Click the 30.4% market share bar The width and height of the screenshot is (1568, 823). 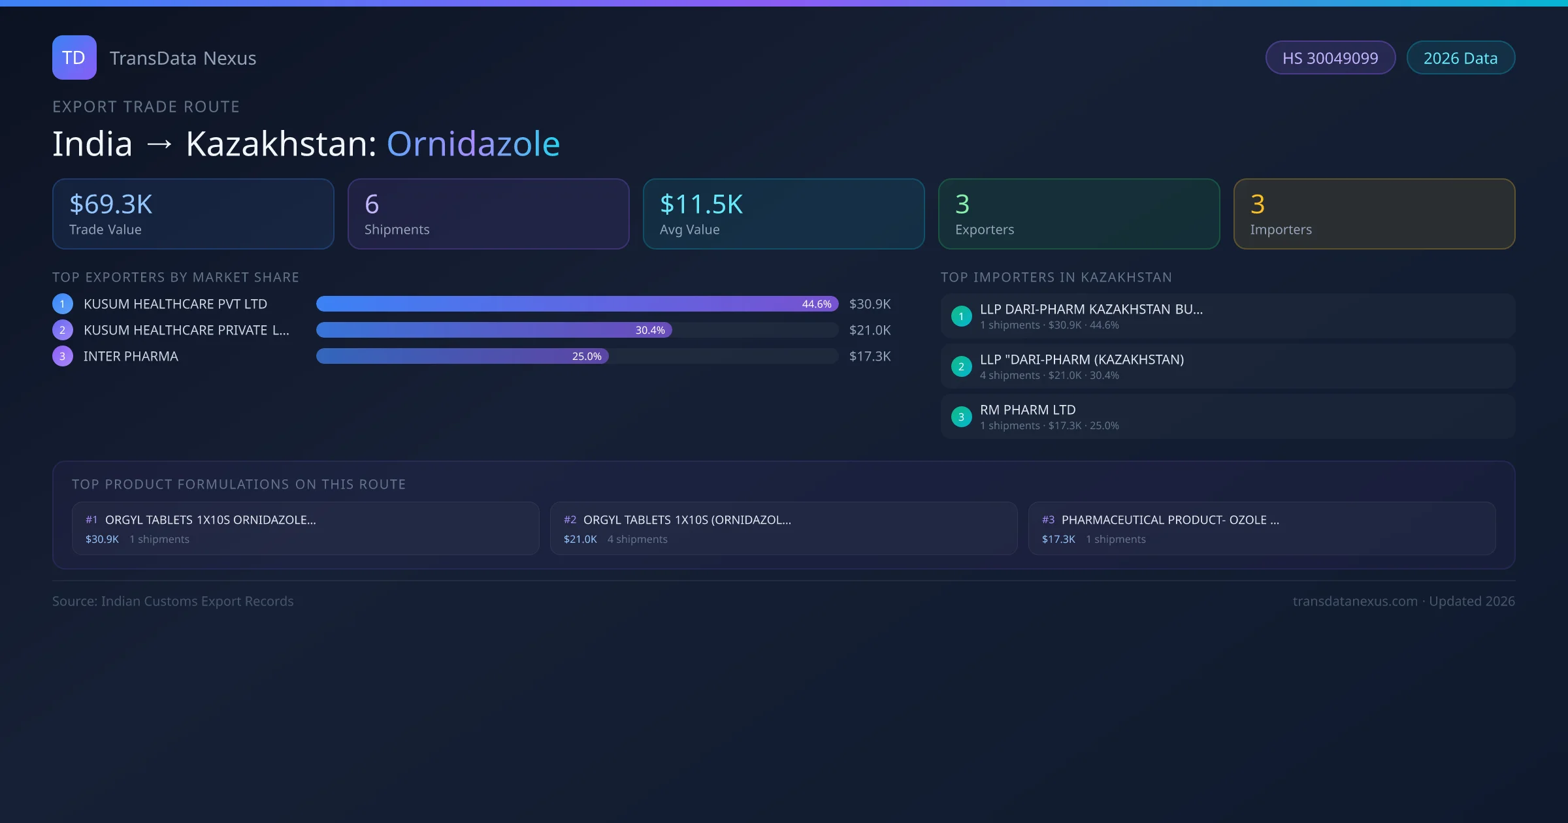click(x=494, y=330)
